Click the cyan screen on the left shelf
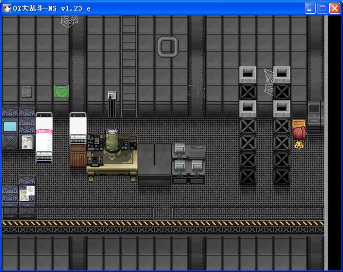The image size is (343, 272). click(10, 126)
